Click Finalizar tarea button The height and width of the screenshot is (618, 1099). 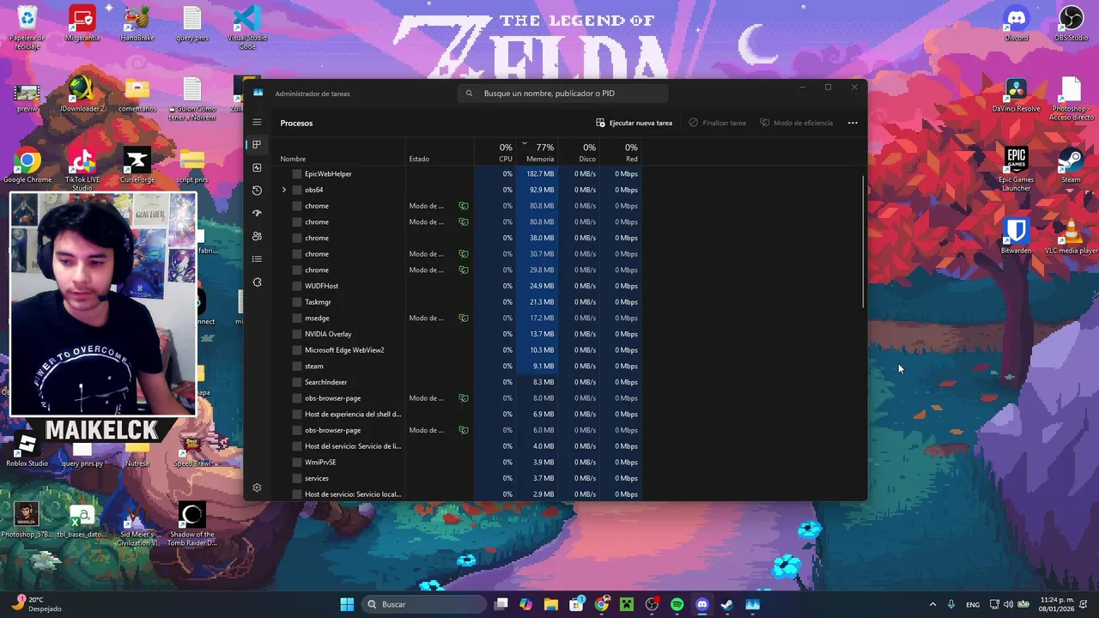coord(717,123)
